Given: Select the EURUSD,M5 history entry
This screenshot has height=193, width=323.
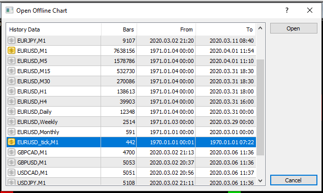Looking at the screenshot, I should pos(131,61).
